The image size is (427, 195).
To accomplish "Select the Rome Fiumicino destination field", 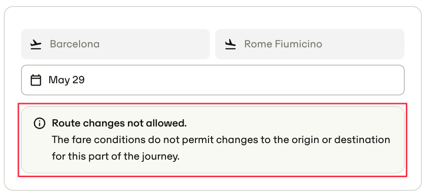I will pyautogui.click(x=310, y=44).
